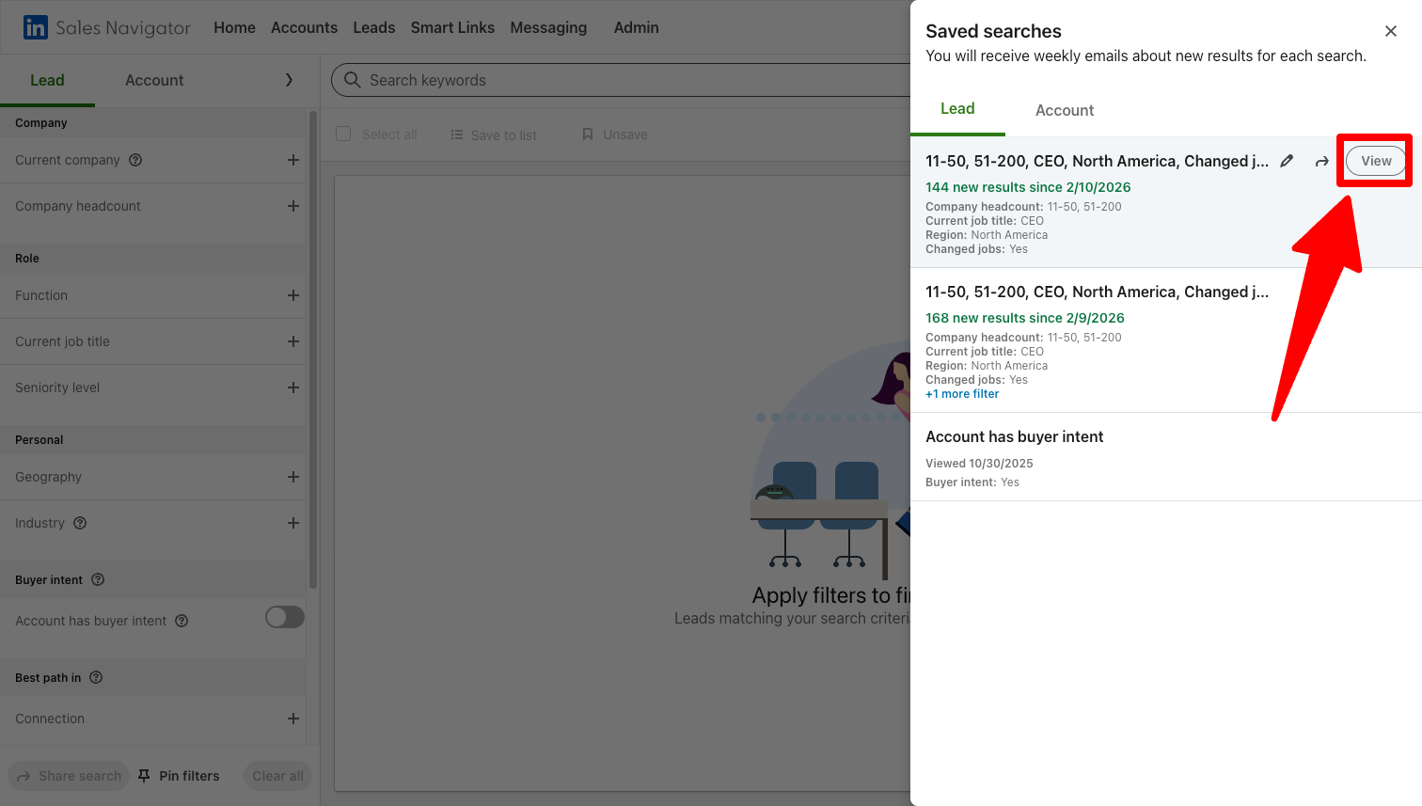Expand Company headcount filter

[293, 206]
